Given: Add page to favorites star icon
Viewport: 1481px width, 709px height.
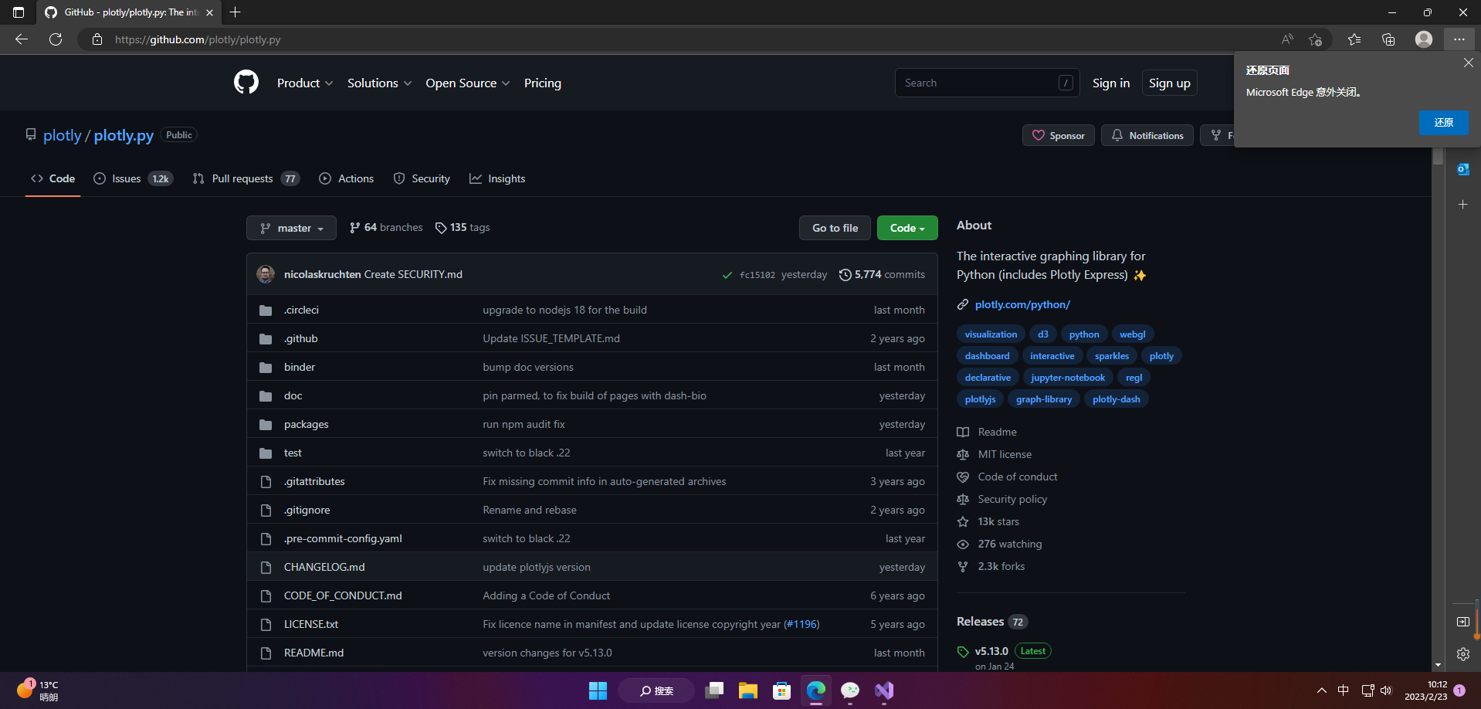Looking at the screenshot, I should click(1316, 39).
